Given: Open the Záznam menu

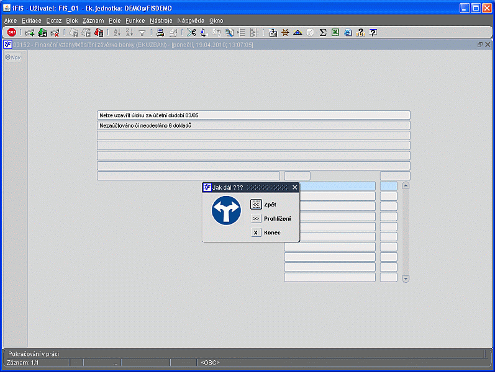Looking at the screenshot, I should coord(93,21).
